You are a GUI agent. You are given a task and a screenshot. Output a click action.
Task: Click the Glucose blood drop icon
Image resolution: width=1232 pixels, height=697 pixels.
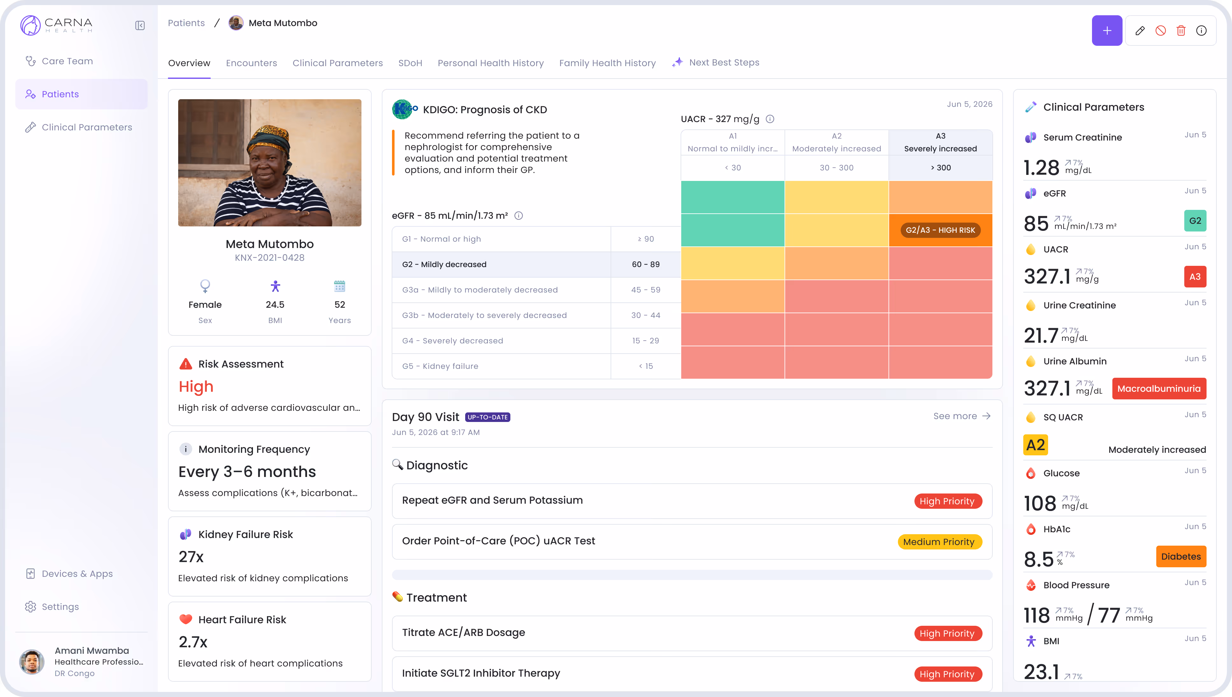1030,473
